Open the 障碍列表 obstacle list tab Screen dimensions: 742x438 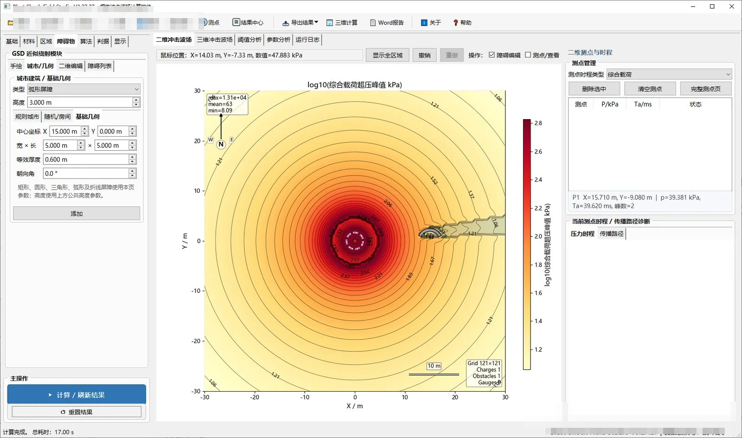(x=100, y=66)
